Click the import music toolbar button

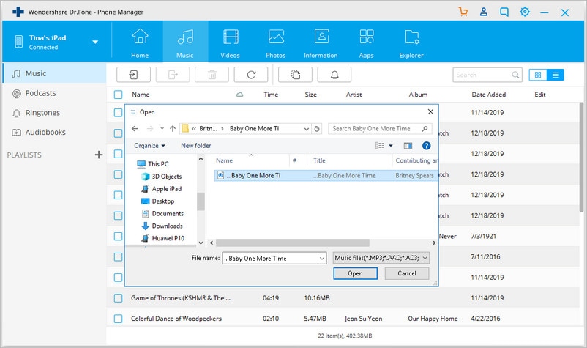point(134,75)
